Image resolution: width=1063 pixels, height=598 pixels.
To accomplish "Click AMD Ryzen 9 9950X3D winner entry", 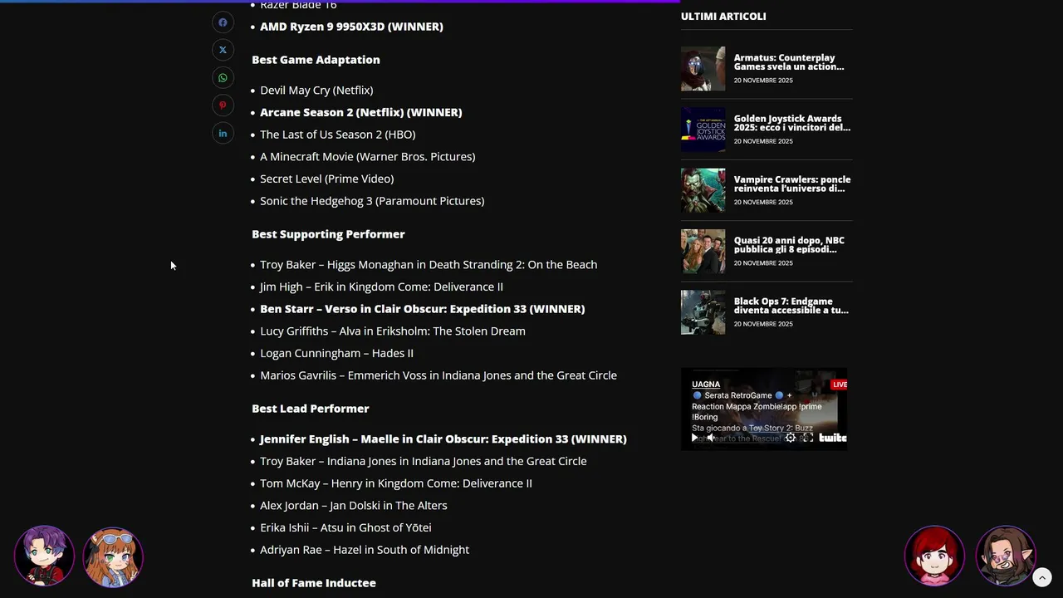I will pyautogui.click(x=351, y=27).
